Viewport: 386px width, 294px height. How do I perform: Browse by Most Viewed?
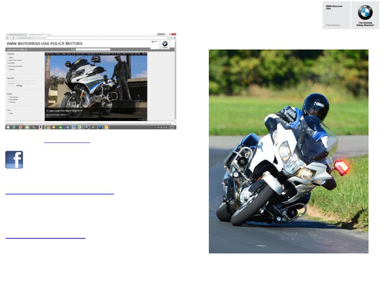tap(13, 97)
